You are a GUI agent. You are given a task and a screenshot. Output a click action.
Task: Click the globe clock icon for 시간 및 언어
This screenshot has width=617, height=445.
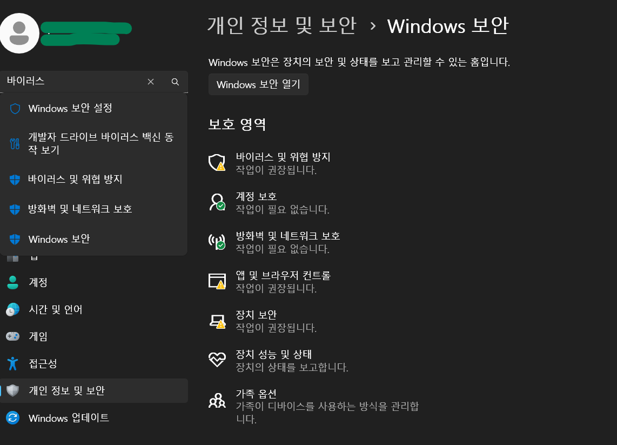click(x=12, y=309)
